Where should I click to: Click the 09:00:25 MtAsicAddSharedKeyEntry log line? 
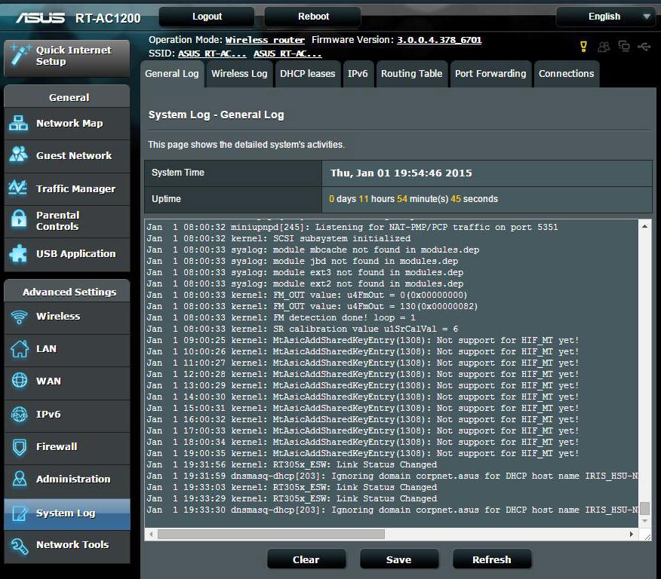[x=363, y=340]
